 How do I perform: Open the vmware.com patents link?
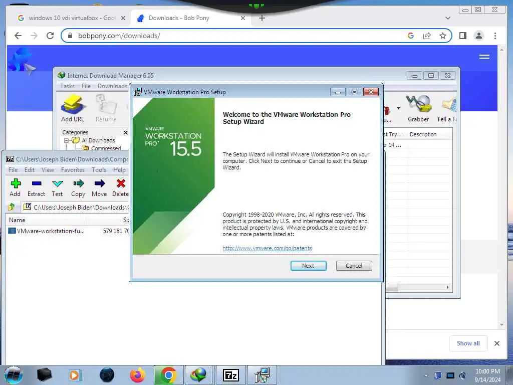(x=267, y=248)
